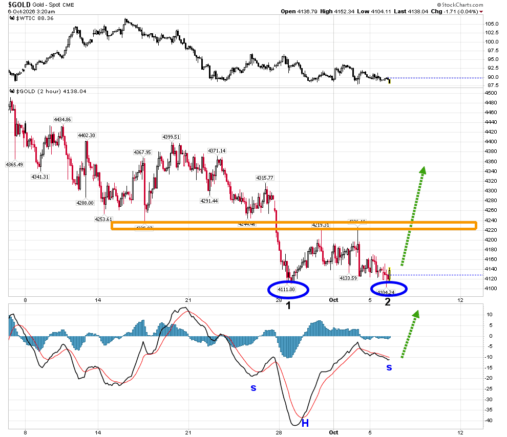This screenshot has height=437, width=507.
Task: Click the -25 tick on the MACD axis
Action: (488, 388)
